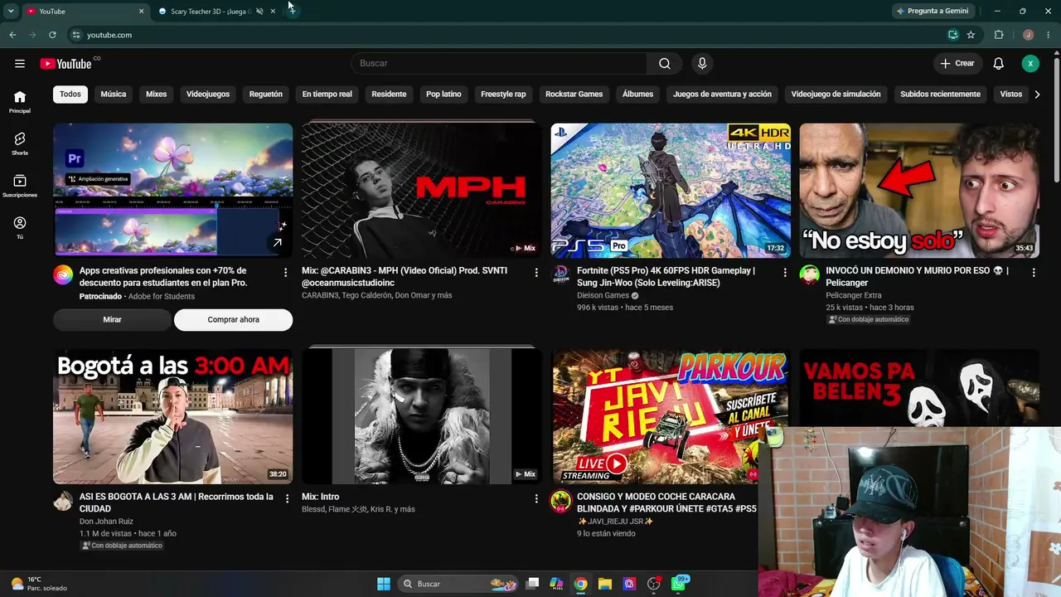Select the Mixes filter chip

[157, 95]
